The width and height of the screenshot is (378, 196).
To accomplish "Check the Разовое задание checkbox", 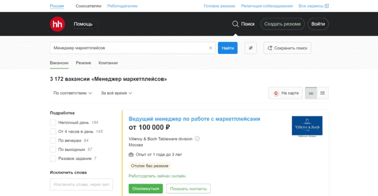I will [x=53, y=158].
